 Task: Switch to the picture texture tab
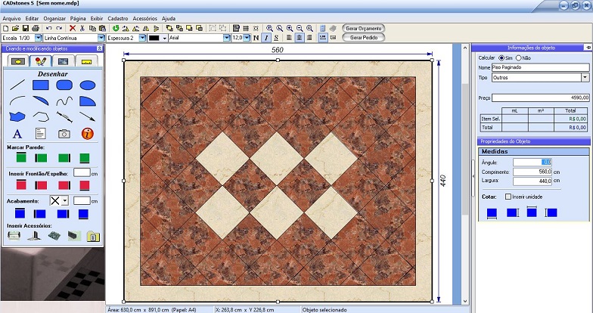pos(64,60)
